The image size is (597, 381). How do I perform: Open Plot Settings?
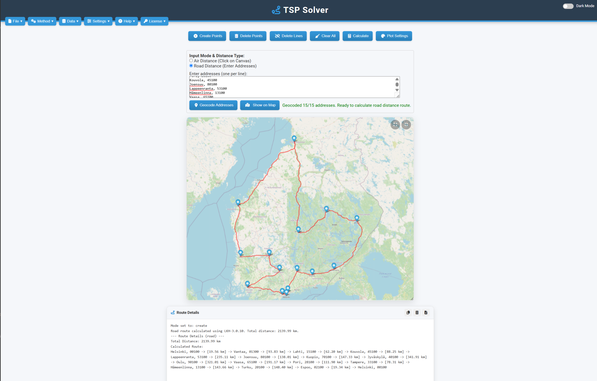pos(394,36)
